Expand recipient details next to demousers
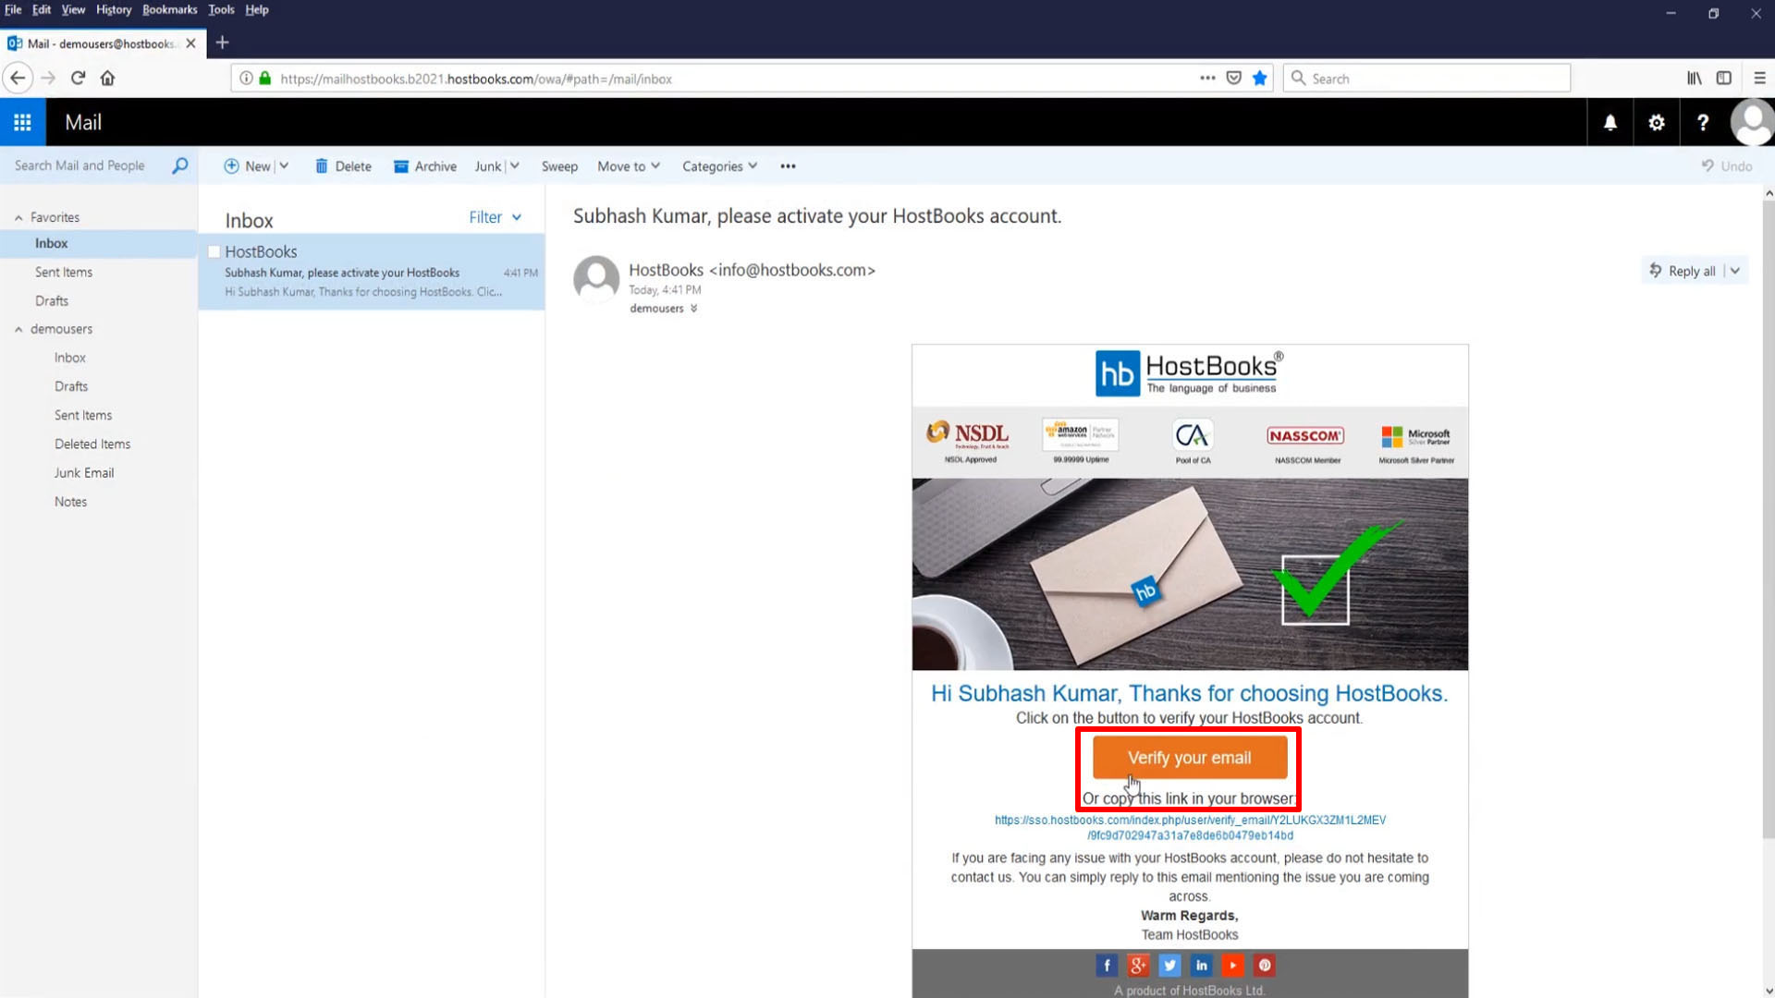The height and width of the screenshot is (998, 1775). (693, 309)
